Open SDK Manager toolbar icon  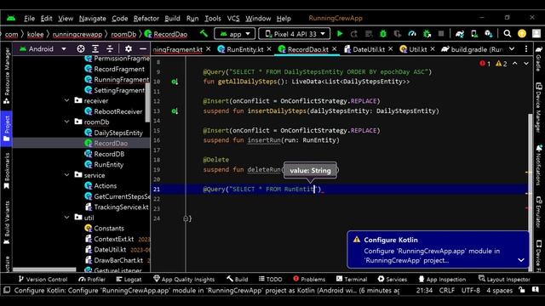coord(489,34)
